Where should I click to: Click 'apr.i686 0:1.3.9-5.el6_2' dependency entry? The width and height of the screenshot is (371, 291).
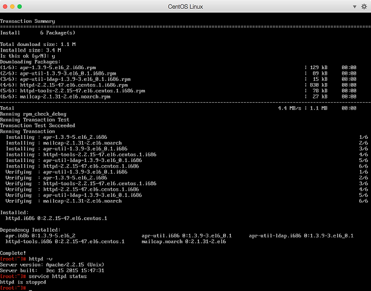tap(41, 236)
